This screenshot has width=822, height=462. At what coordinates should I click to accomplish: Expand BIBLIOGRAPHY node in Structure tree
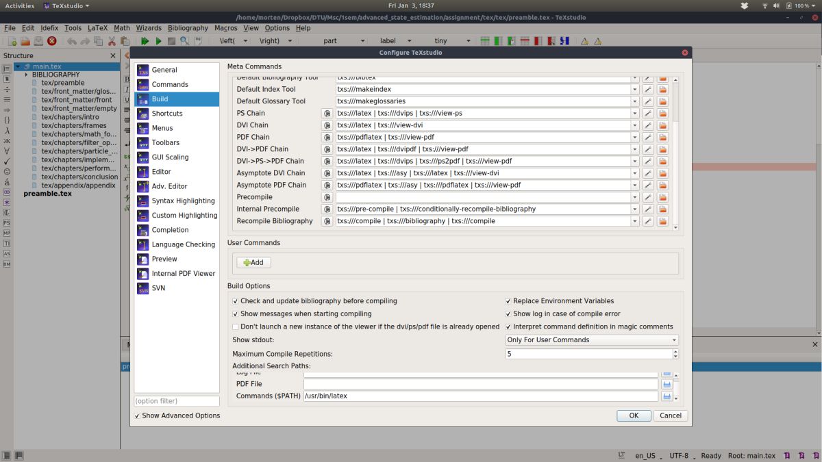(x=26, y=75)
